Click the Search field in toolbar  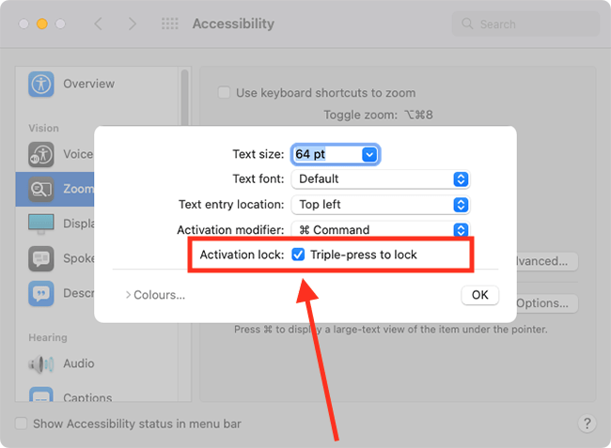(525, 24)
